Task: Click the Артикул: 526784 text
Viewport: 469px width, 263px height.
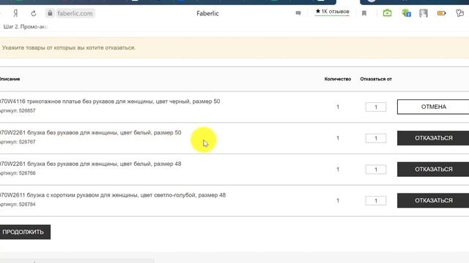Action: tap(18, 205)
